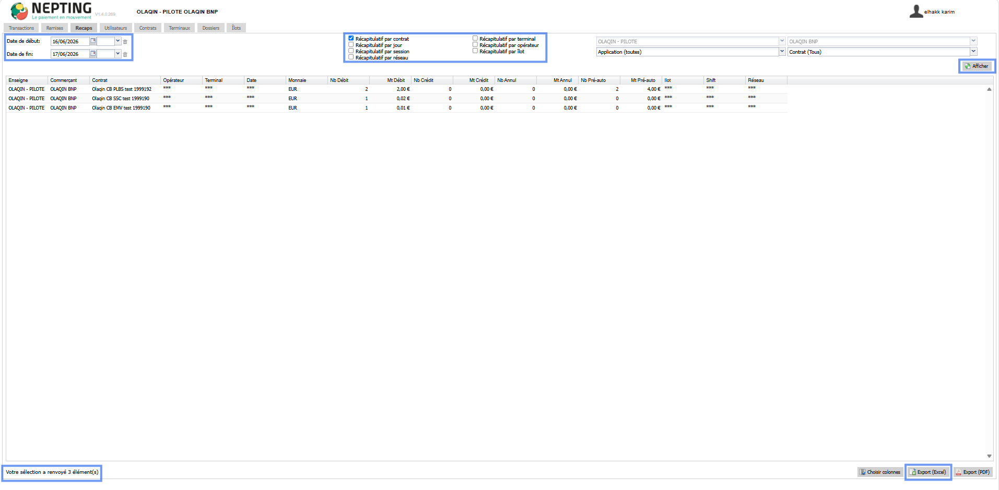Open the calendar picker for Date de fin

point(93,54)
